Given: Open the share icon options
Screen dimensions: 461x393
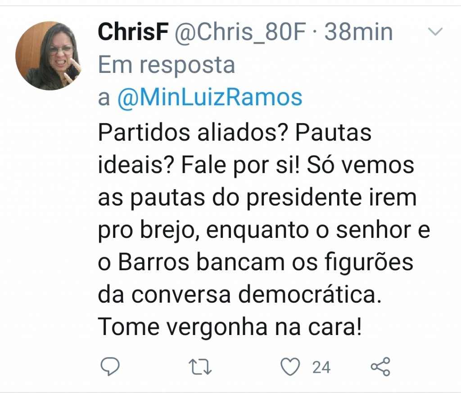Looking at the screenshot, I should pos(380,367).
